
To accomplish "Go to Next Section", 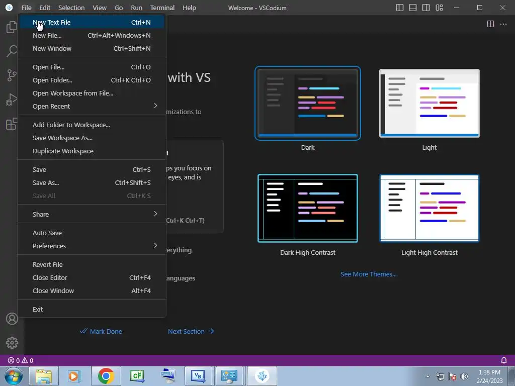I will [x=191, y=332].
